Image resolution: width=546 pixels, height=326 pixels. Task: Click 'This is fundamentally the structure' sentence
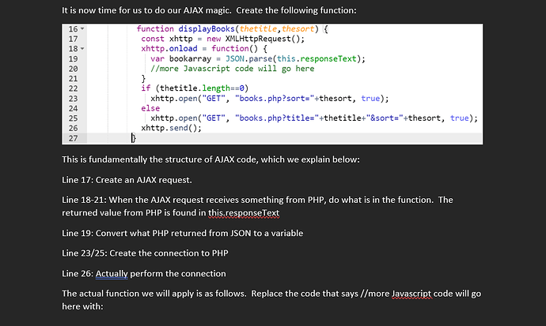[210, 159]
